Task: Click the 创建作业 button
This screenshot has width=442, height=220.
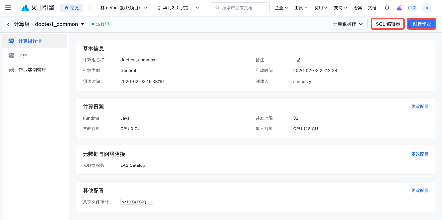Action: (x=422, y=24)
